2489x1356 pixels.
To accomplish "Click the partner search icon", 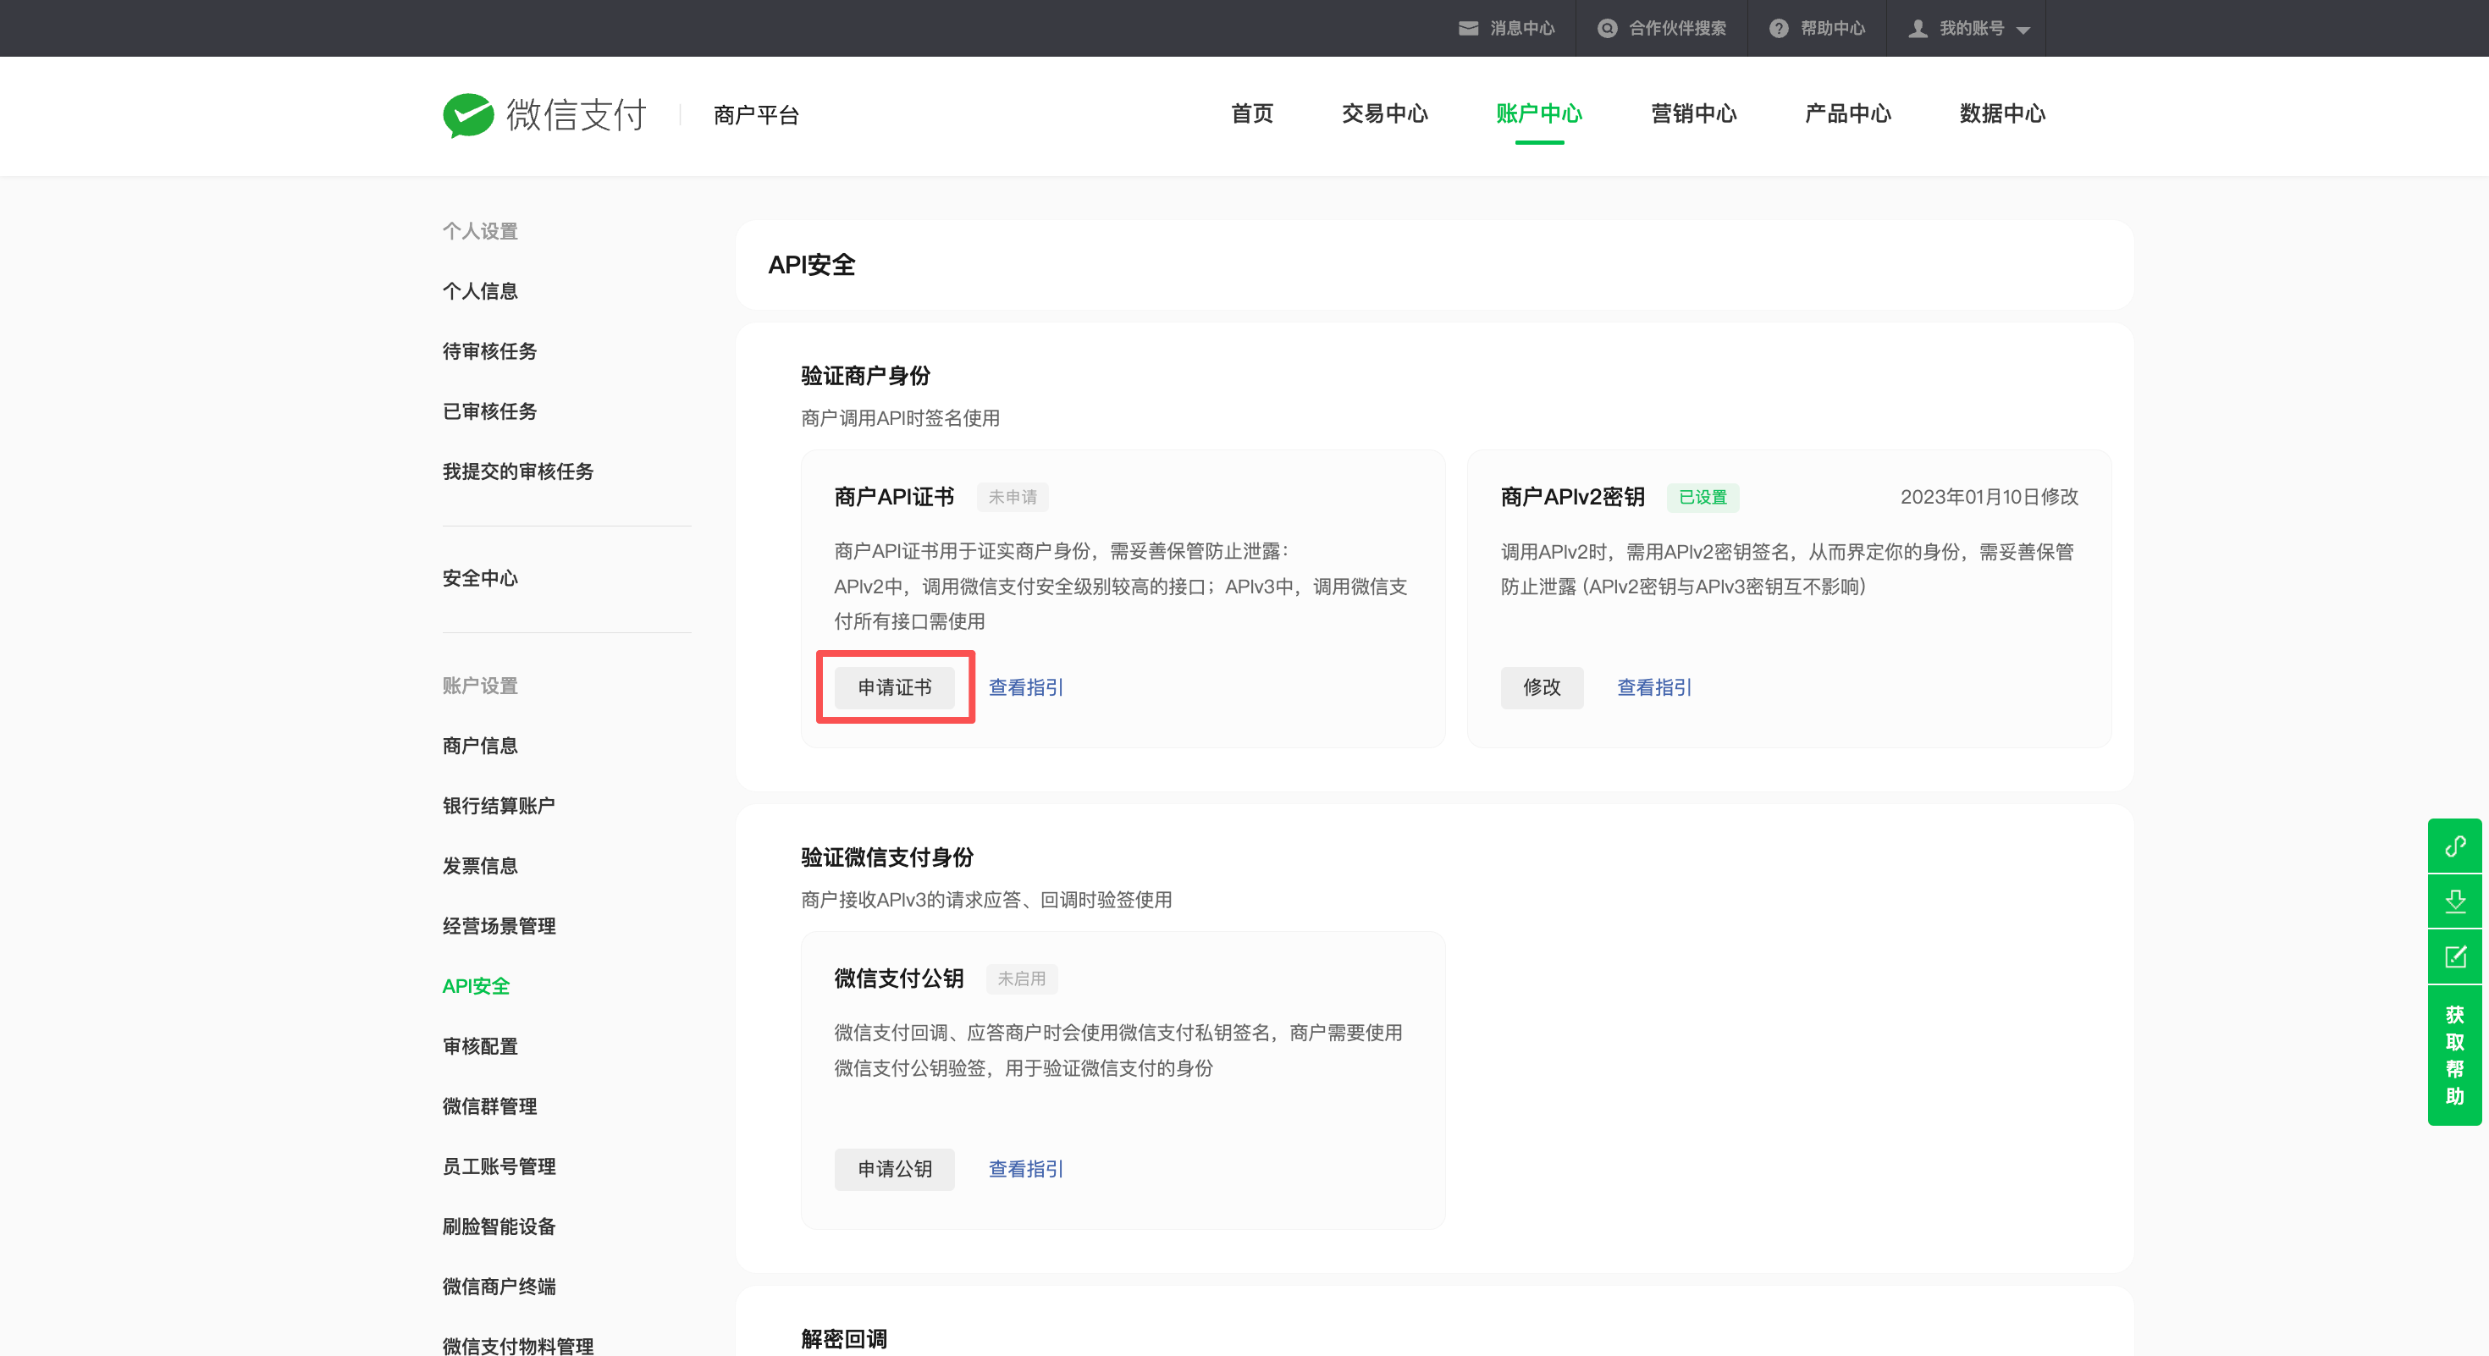I will coord(1607,28).
